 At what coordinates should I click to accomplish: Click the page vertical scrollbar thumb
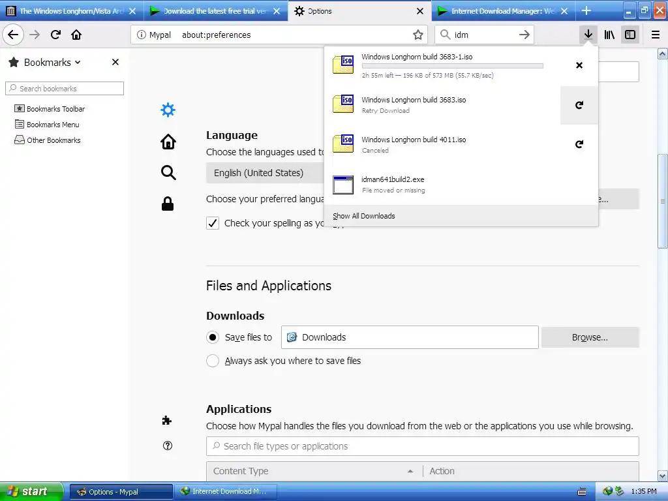tap(663, 201)
